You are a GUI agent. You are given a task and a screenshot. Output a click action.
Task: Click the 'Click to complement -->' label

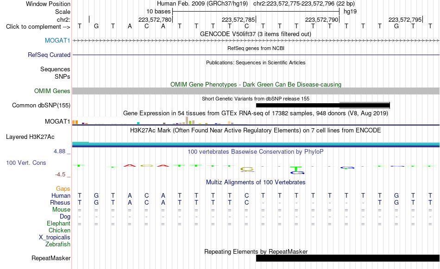(38, 27)
